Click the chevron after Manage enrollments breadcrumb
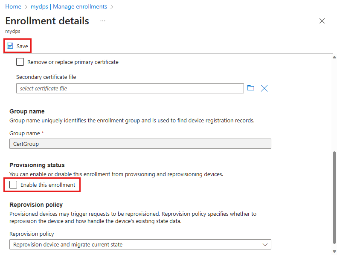 click(112, 6)
